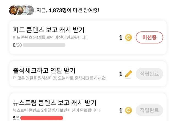Tap the 0/20 progress counter label
The image size is (176, 121).
(x=17, y=45)
